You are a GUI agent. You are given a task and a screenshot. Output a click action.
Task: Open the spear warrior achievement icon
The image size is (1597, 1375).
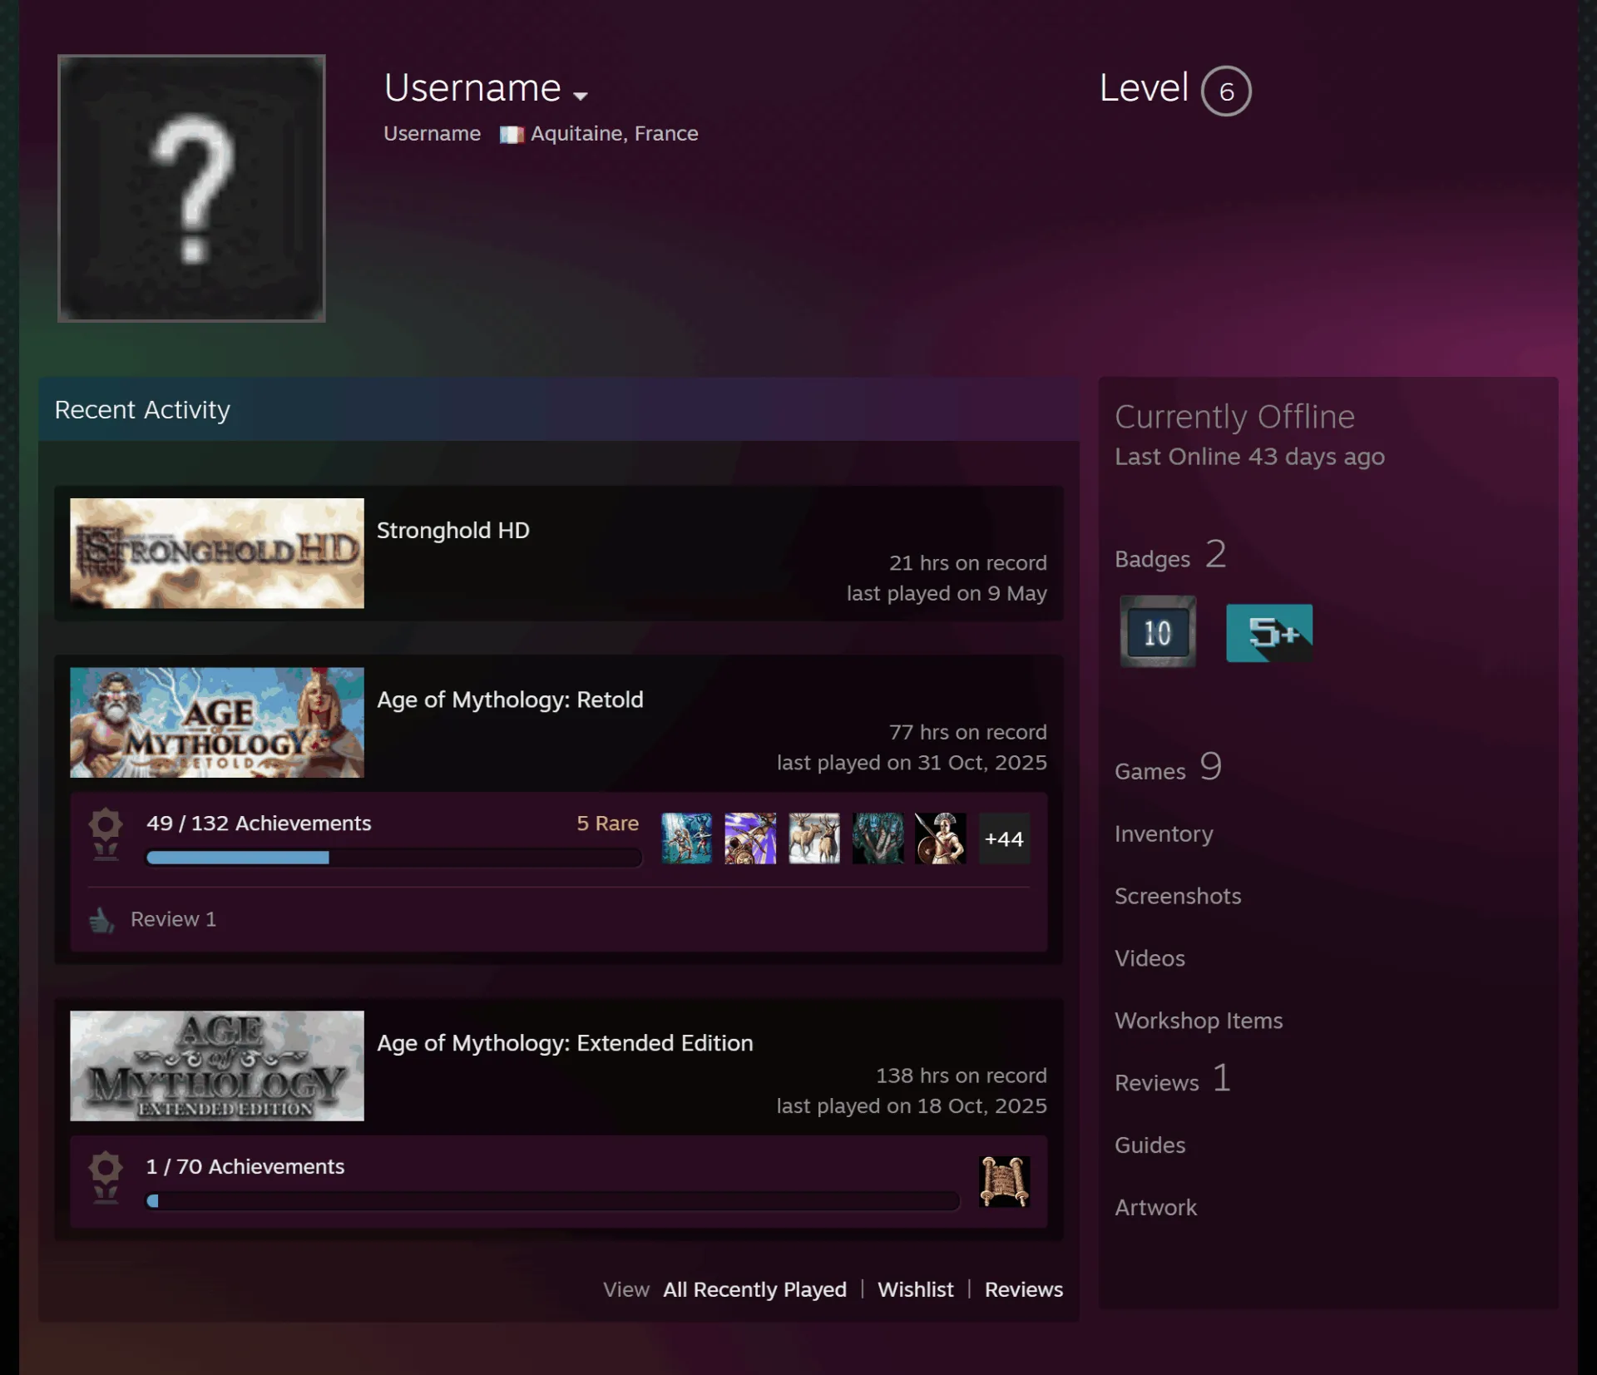point(941,838)
